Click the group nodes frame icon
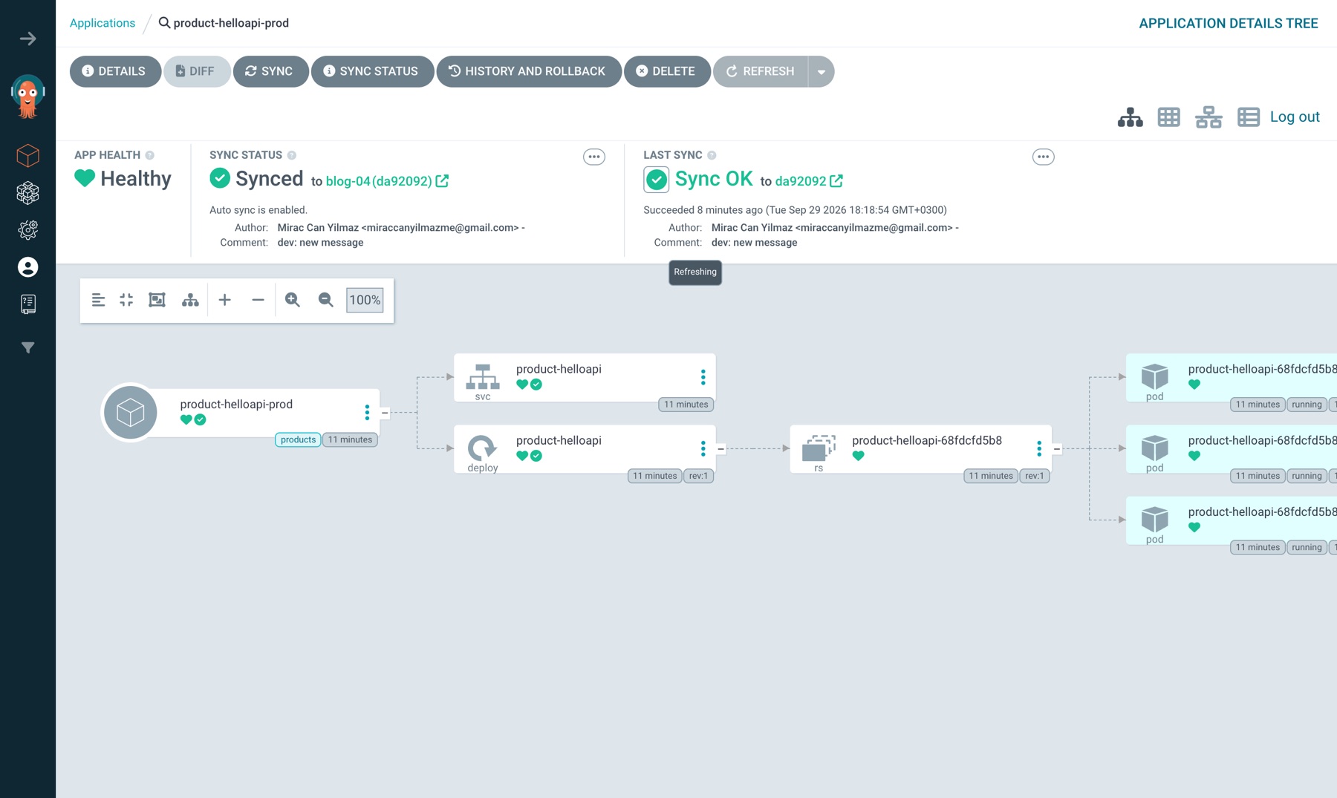 pyautogui.click(x=157, y=300)
